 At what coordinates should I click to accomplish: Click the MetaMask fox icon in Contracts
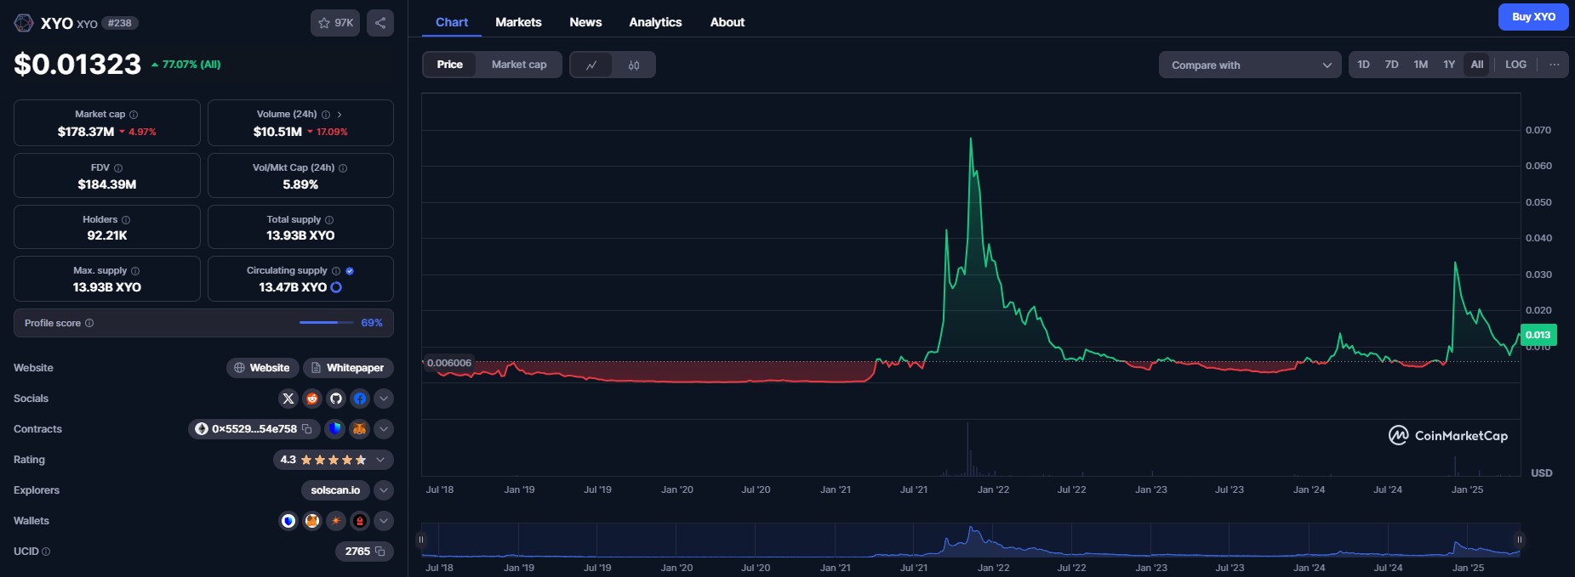point(360,429)
